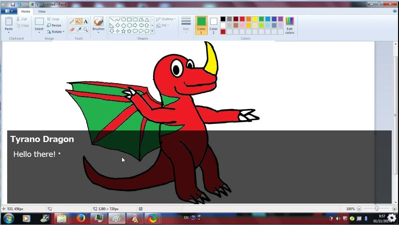Make Color 1 the active color slot

pyautogui.click(x=201, y=25)
